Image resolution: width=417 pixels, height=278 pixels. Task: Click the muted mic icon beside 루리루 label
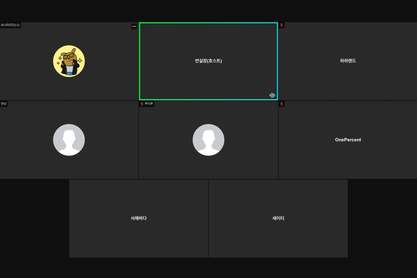(142, 104)
